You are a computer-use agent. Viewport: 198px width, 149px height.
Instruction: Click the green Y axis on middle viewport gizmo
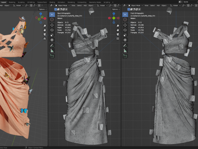pos(114,18)
